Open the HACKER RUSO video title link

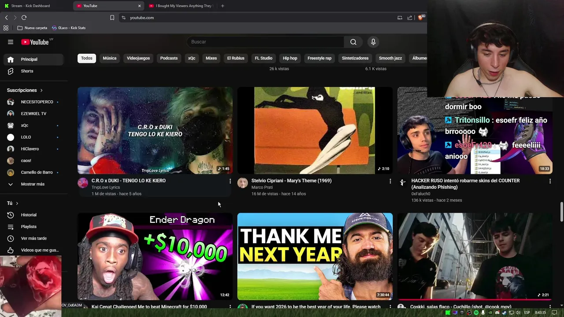(465, 184)
